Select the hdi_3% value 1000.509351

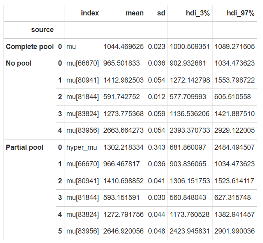[190, 47]
